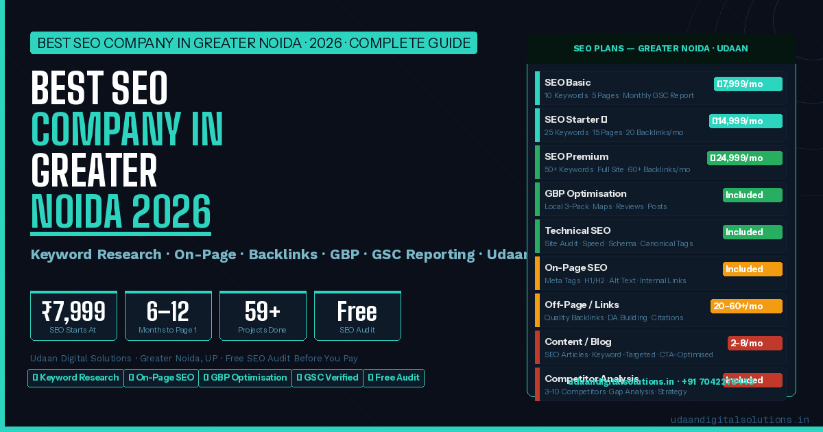Open the On-Page SEO plan row

(660, 273)
